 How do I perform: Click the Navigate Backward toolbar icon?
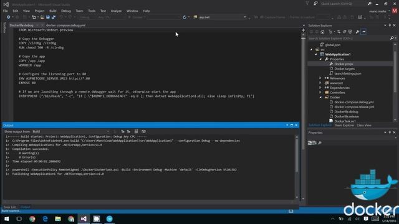point(8,17)
